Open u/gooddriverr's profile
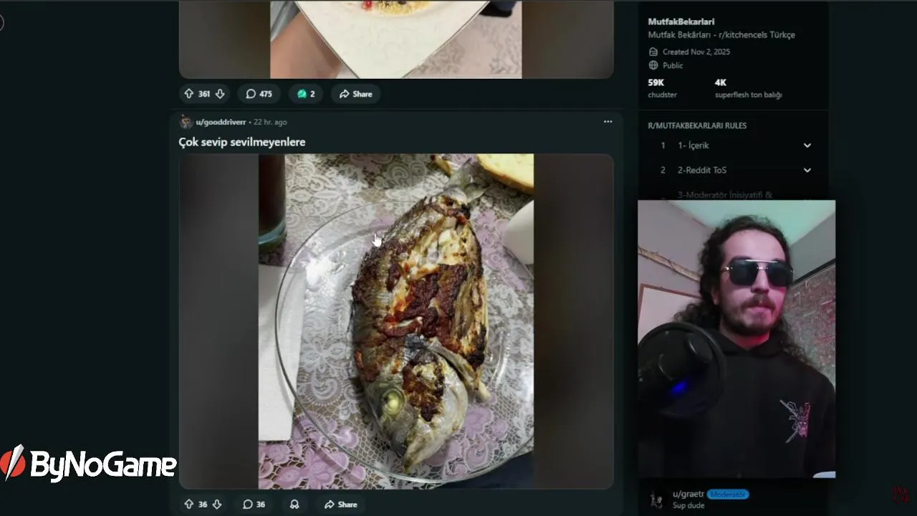This screenshot has height=516, width=917. tap(221, 123)
